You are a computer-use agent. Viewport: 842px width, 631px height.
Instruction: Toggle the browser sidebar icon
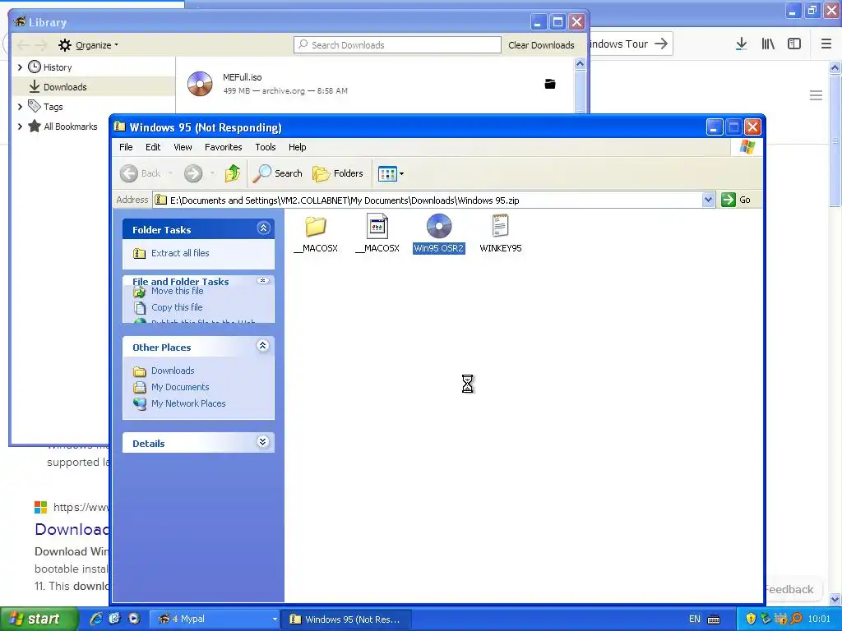point(794,44)
